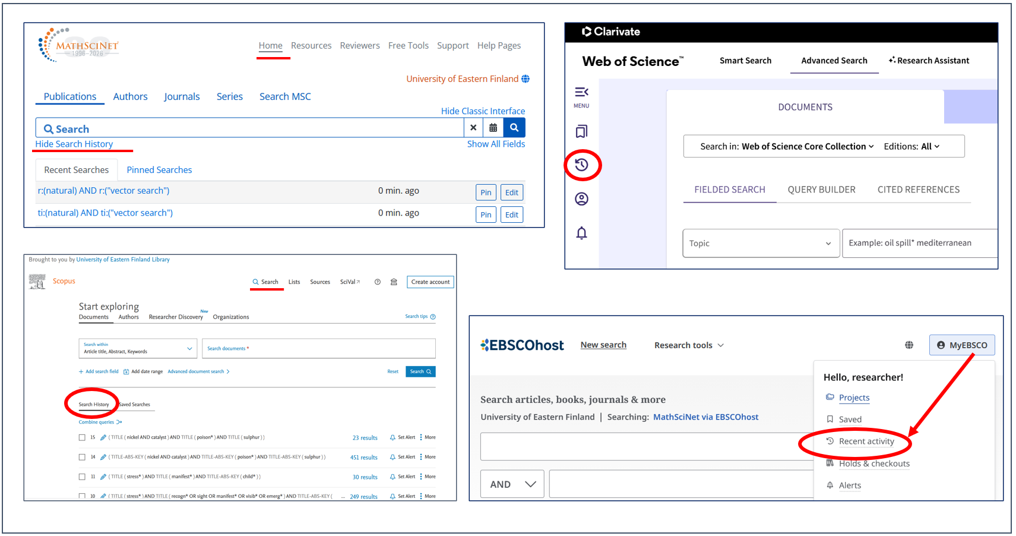1016x536 pixels.
Task: Expand Scopus Search within dropdown
Action: pyautogui.click(x=138, y=349)
